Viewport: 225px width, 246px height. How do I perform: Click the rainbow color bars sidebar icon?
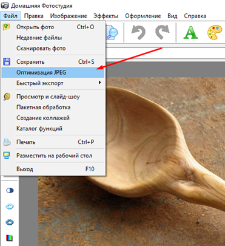pos(9,238)
